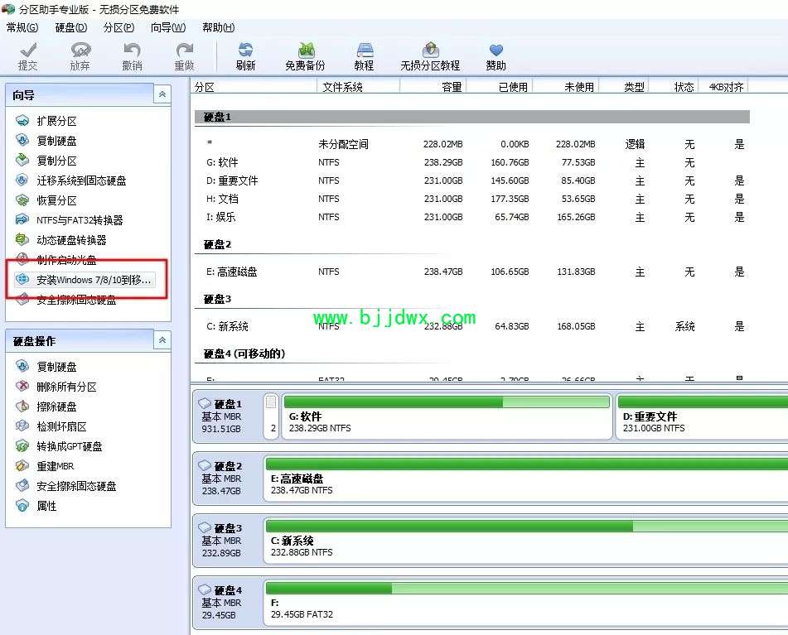Screen dimensions: 788x635
Task: Select small unallocated block on 硬盘1
Action: click(x=272, y=416)
